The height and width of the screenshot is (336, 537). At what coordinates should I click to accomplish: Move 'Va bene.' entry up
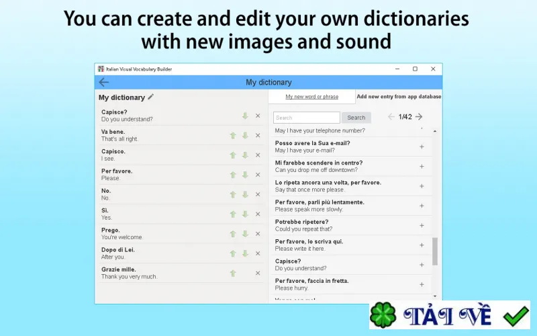(233, 136)
